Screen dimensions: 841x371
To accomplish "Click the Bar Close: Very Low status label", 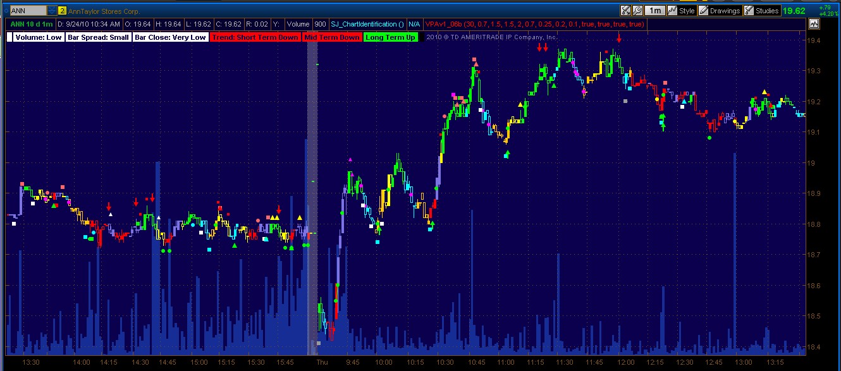I will (170, 37).
